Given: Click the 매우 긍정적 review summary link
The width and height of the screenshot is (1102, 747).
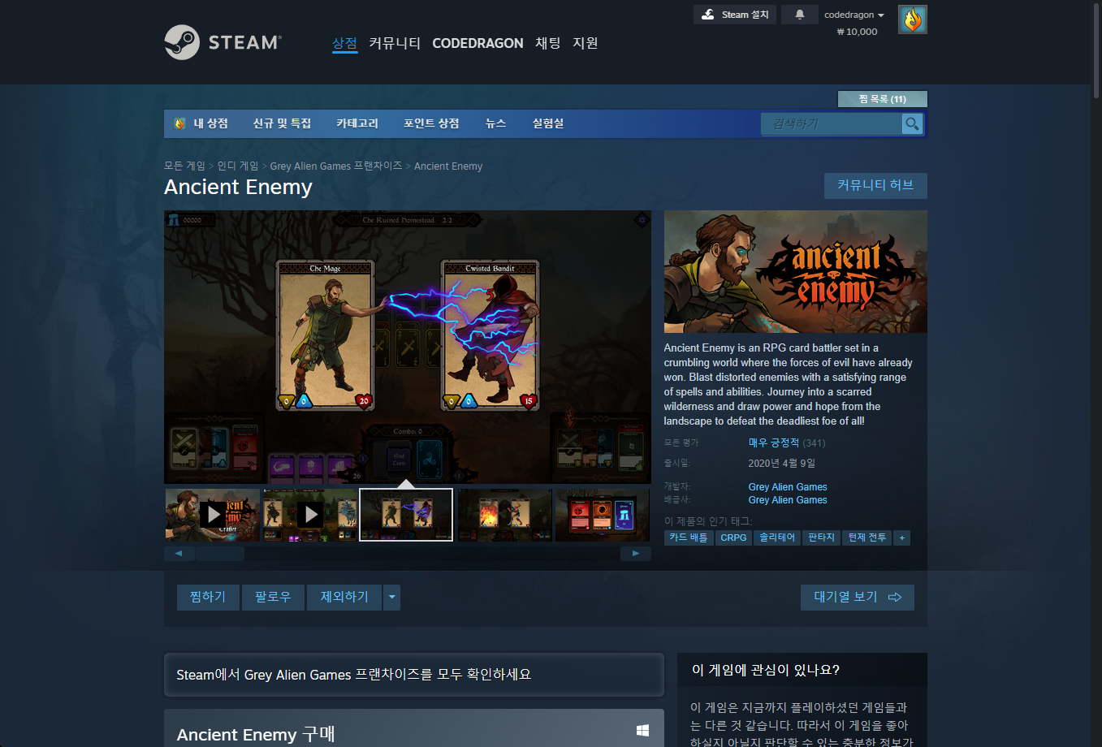Looking at the screenshot, I should point(774,443).
